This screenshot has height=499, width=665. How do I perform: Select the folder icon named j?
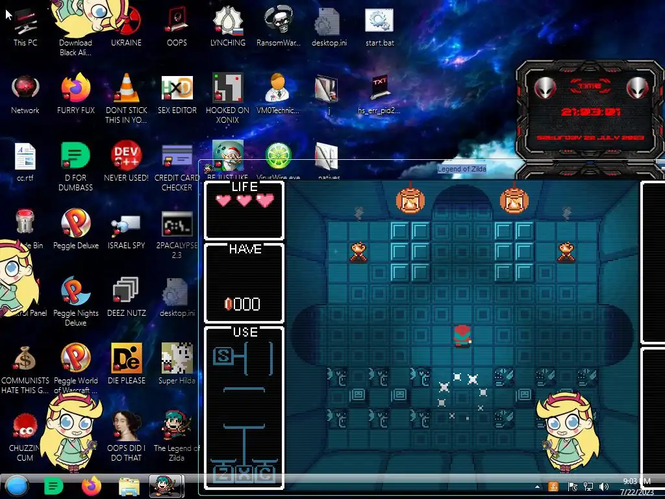pyautogui.click(x=327, y=88)
